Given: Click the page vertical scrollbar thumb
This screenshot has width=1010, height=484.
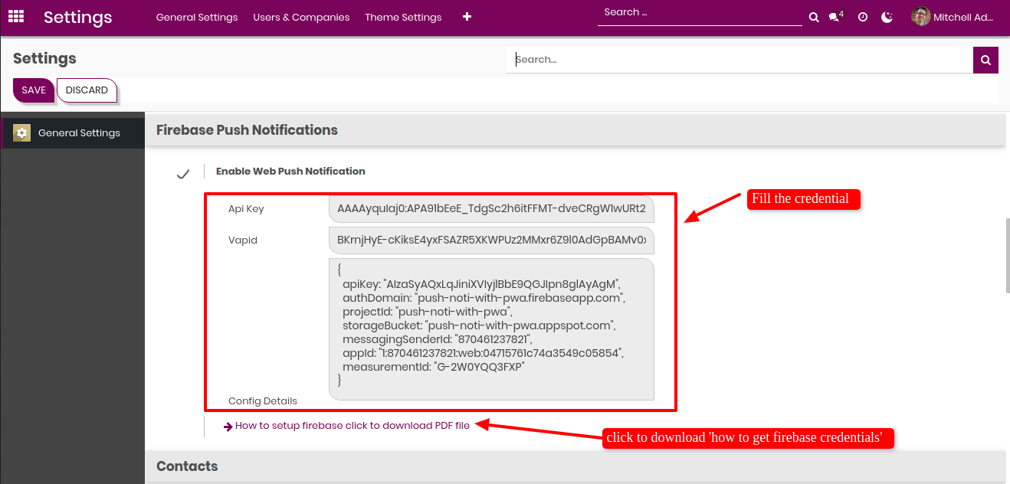Looking at the screenshot, I should coord(1007,255).
